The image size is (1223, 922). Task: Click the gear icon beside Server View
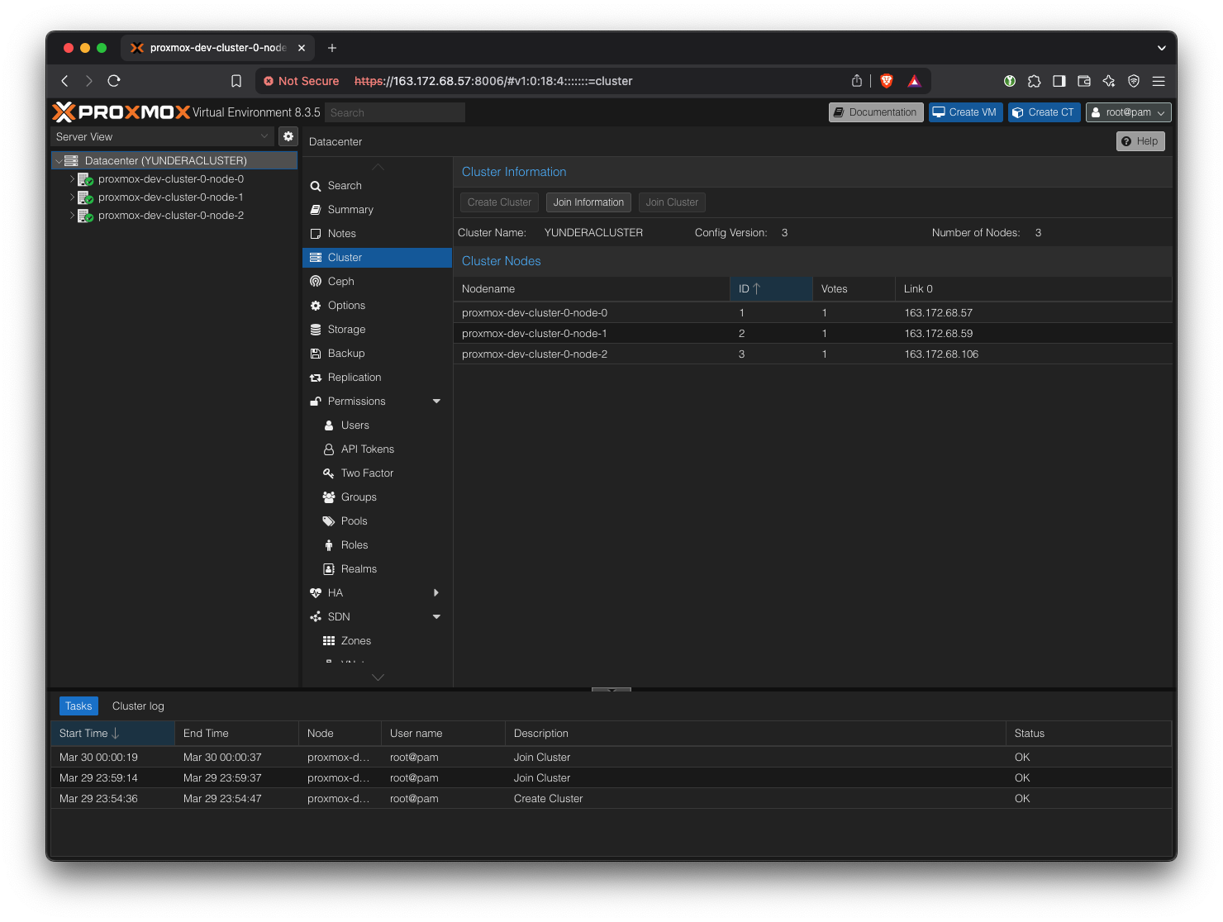click(x=288, y=136)
